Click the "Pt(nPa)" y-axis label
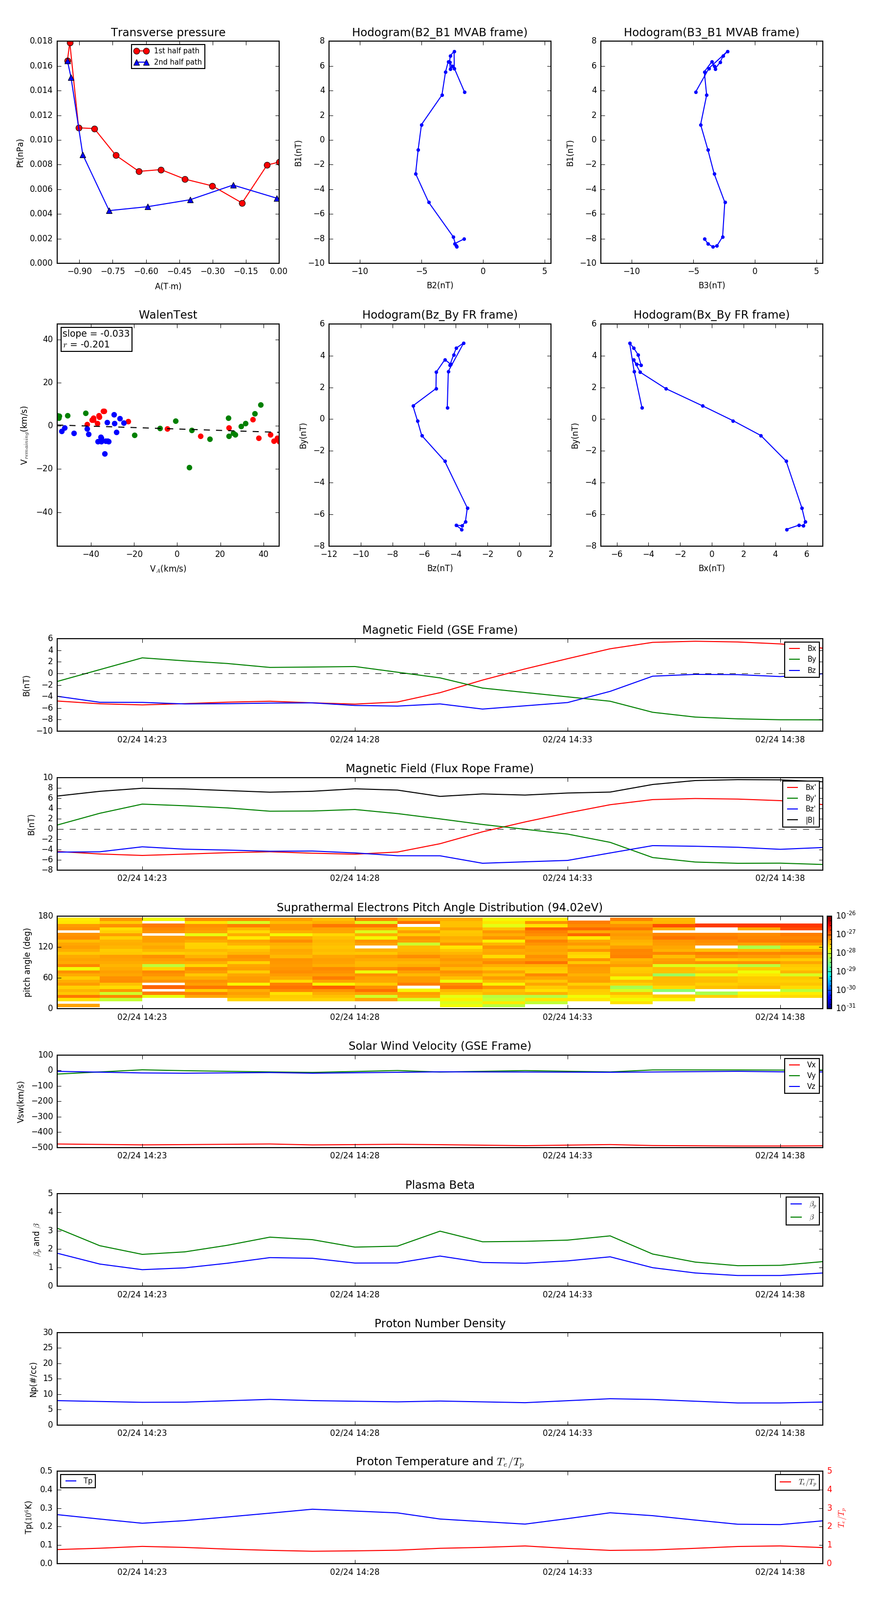 pyautogui.click(x=20, y=153)
